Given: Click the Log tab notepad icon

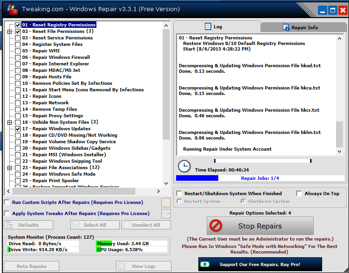Looking at the screenshot, I should click(x=208, y=27).
